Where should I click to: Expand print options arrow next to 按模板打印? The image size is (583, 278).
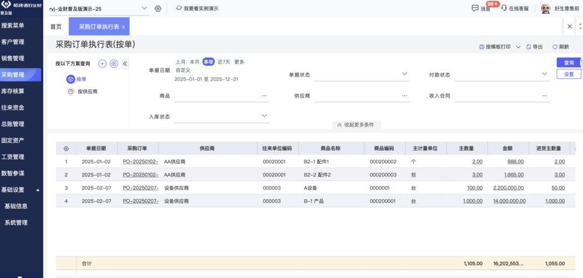coord(518,47)
